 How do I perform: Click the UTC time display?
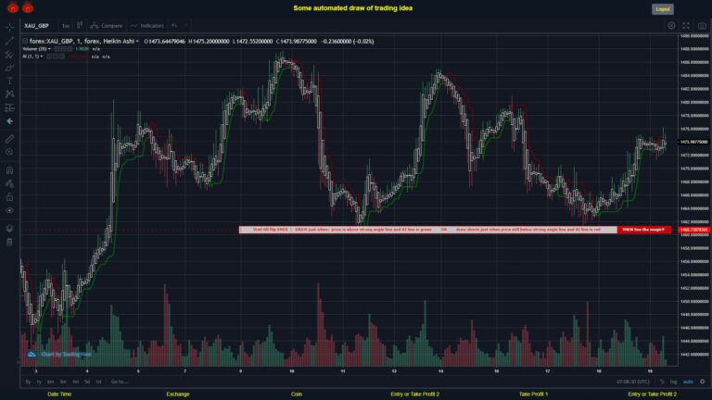pyautogui.click(x=633, y=381)
